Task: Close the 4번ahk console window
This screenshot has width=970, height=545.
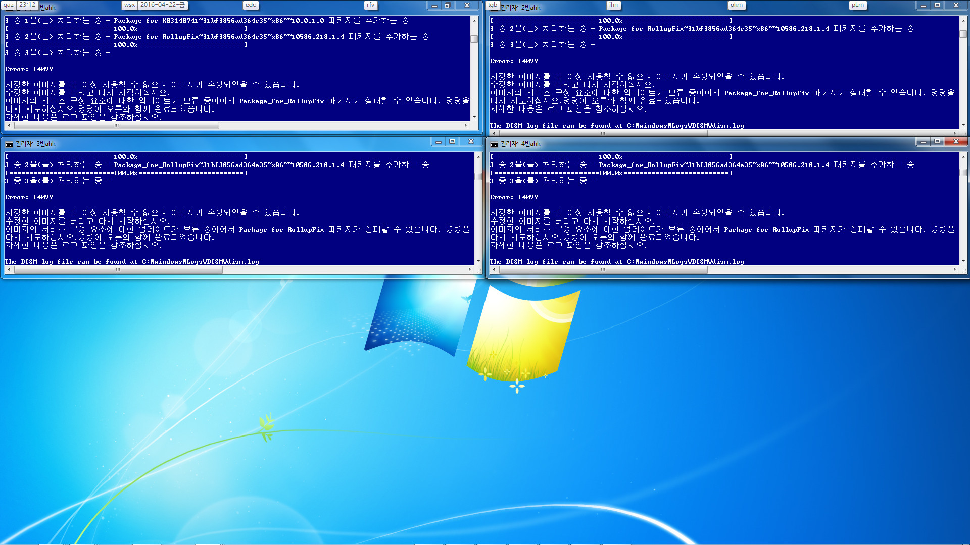Action: click(956, 142)
